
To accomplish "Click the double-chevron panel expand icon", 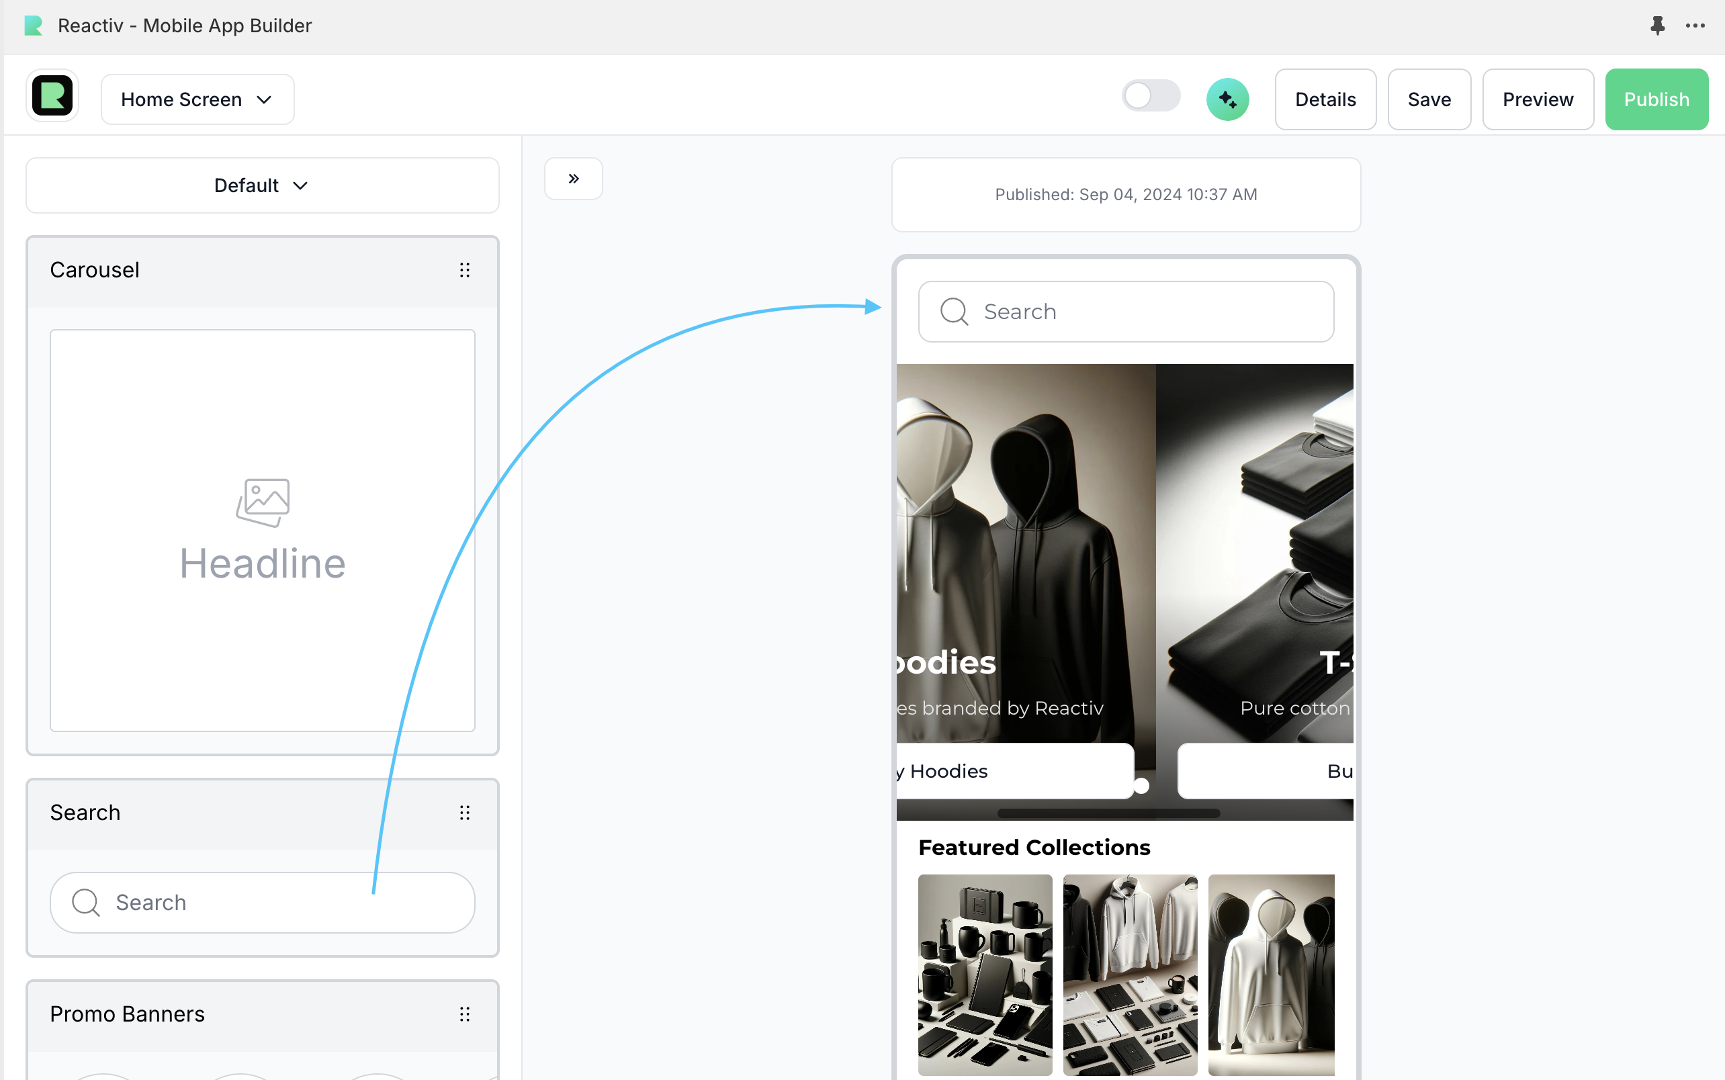I will (573, 179).
